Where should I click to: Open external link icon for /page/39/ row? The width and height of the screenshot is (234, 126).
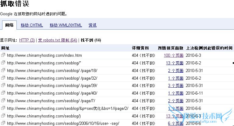coord(3,85)
